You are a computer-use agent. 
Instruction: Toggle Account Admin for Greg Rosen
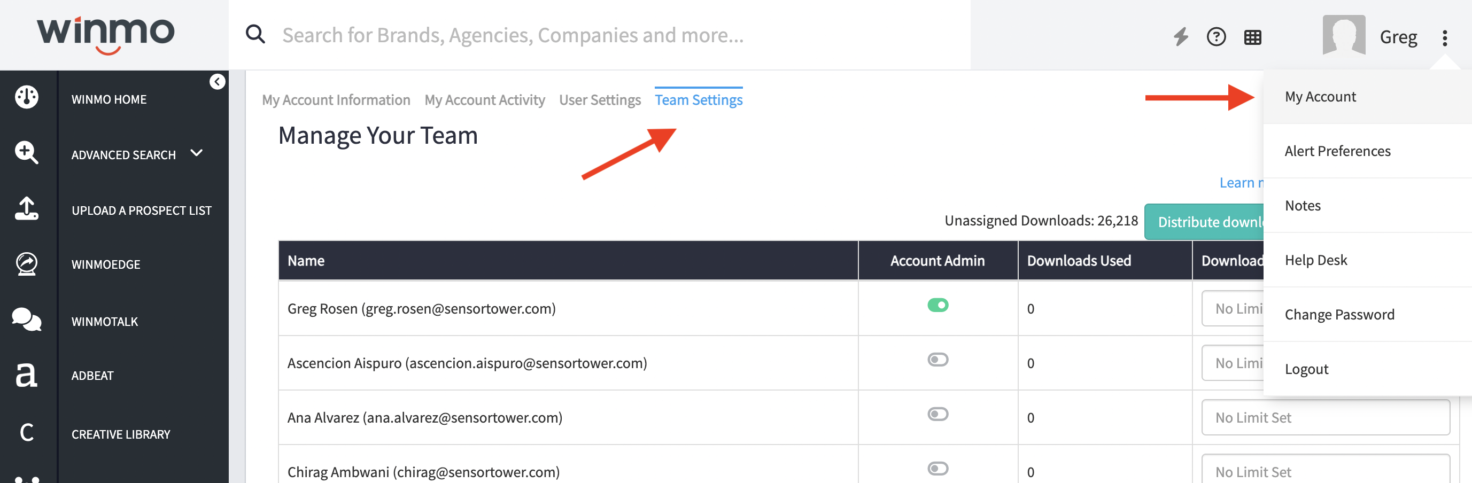click(x=938, y=305)
